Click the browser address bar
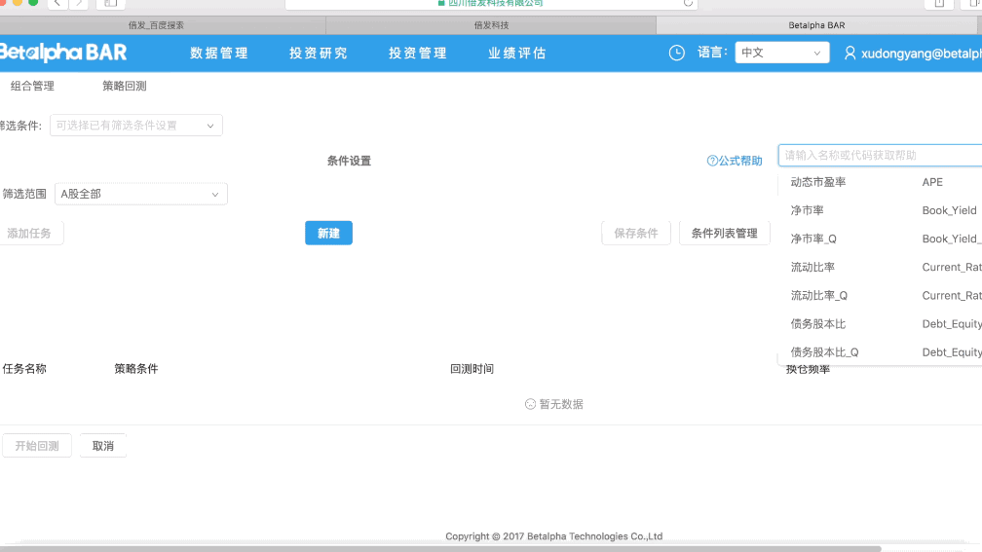The image size is (982, 552). click(x=491, y=3)
